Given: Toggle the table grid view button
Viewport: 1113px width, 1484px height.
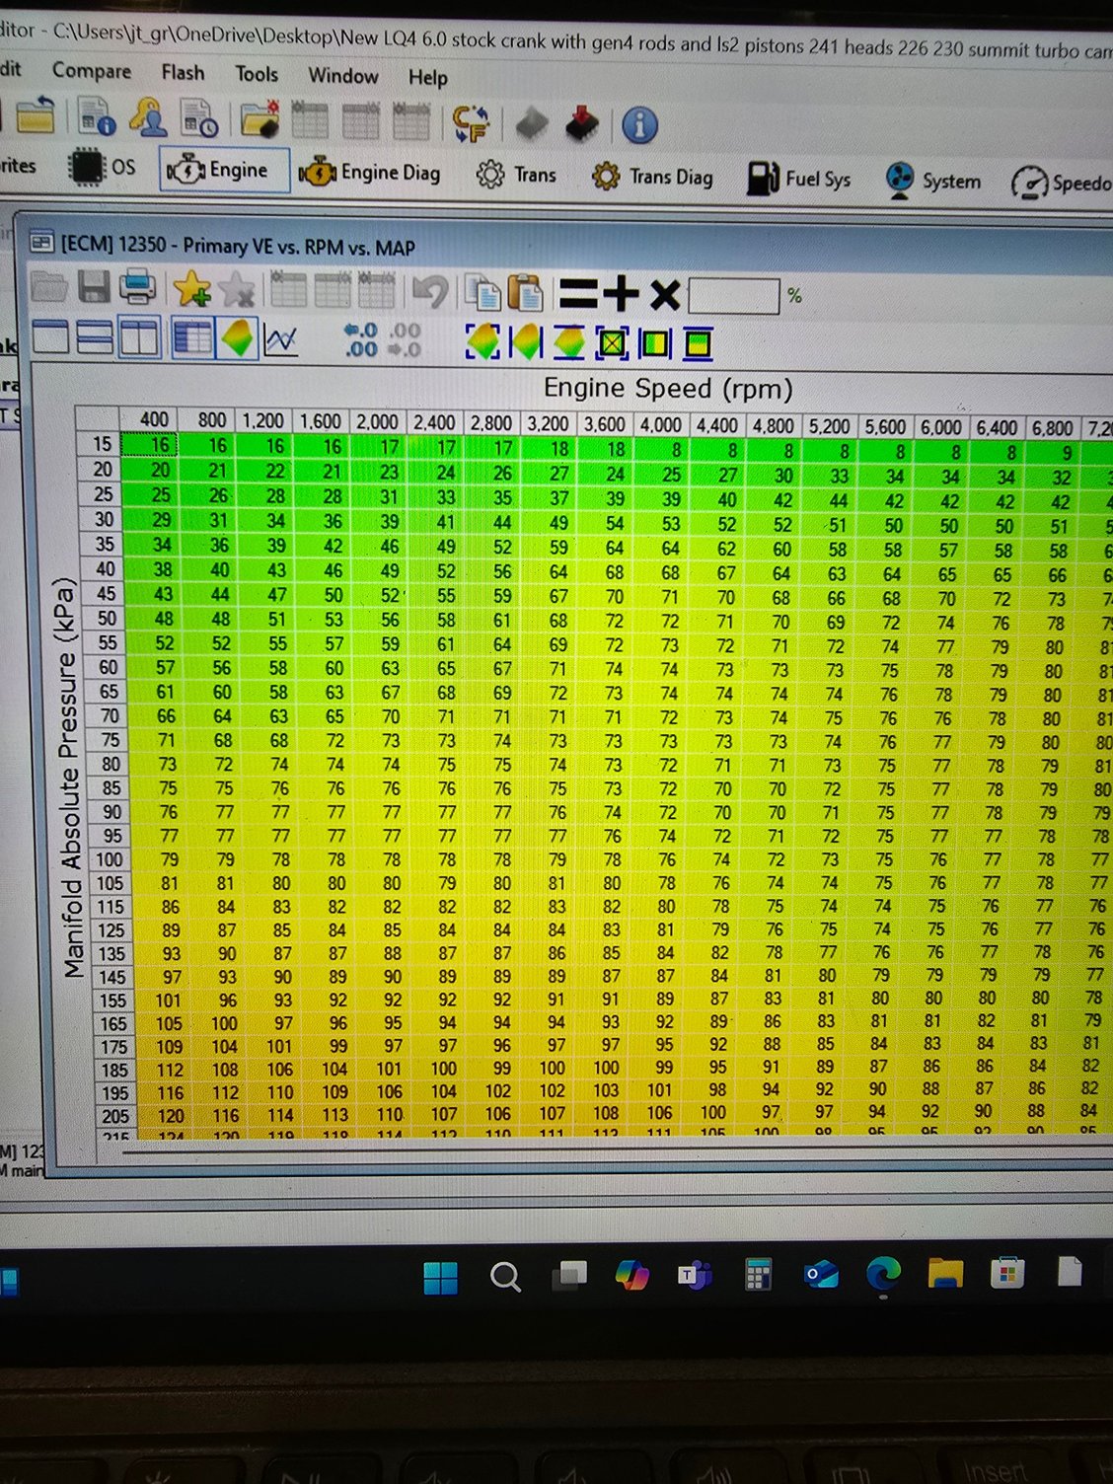Looking at the screenshot, I should (x=191, y=338).
